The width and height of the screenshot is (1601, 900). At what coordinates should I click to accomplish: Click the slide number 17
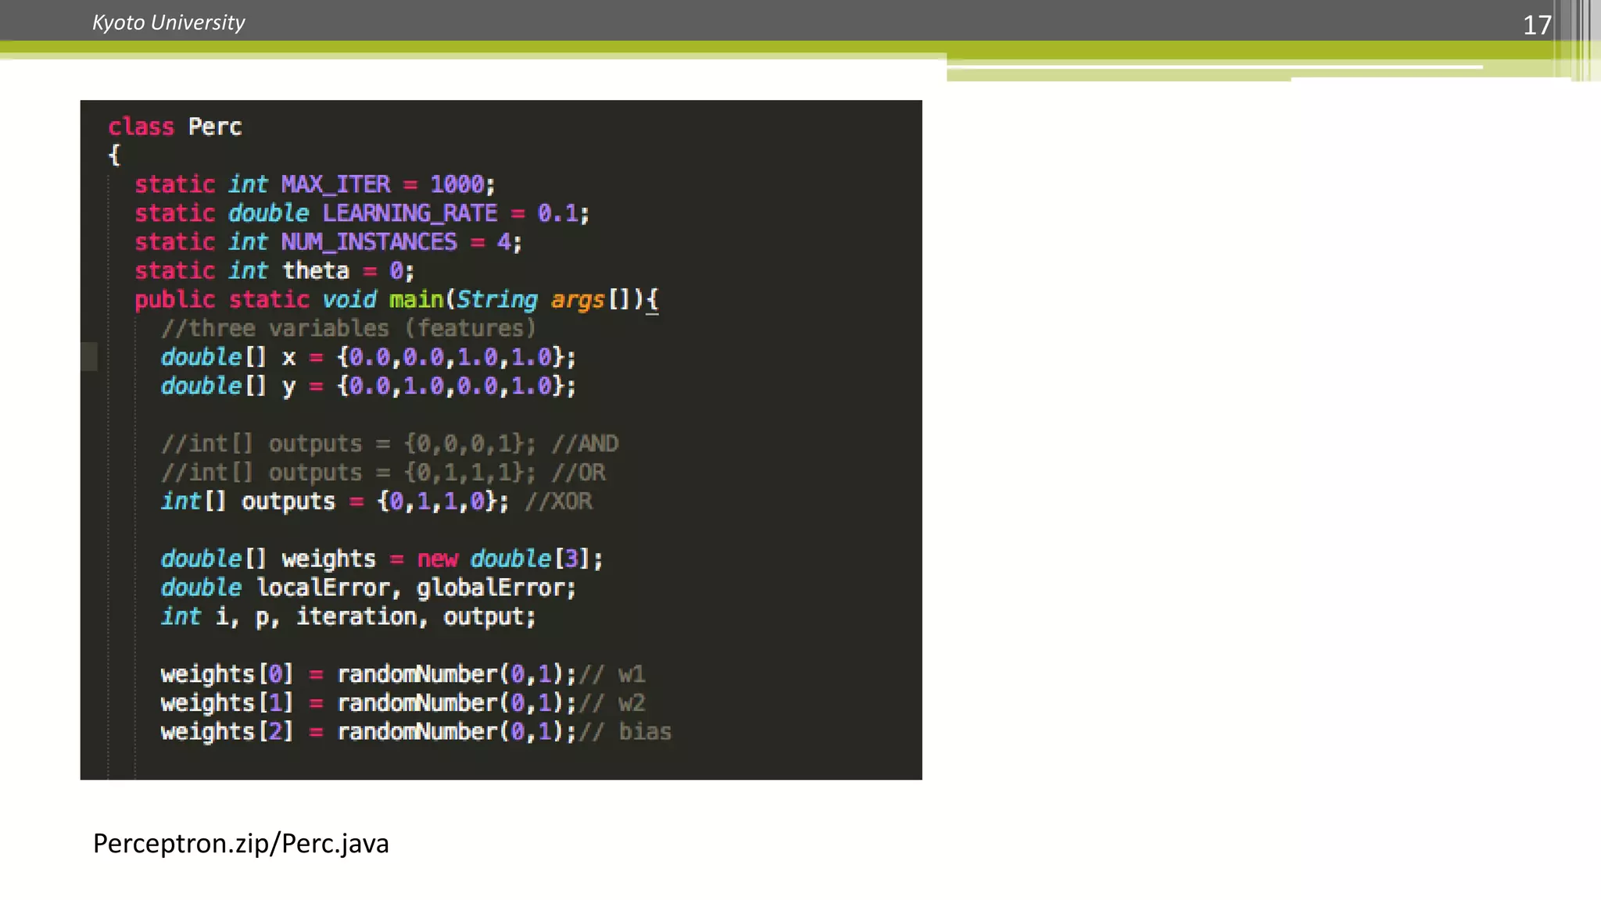click(1537, 25)
